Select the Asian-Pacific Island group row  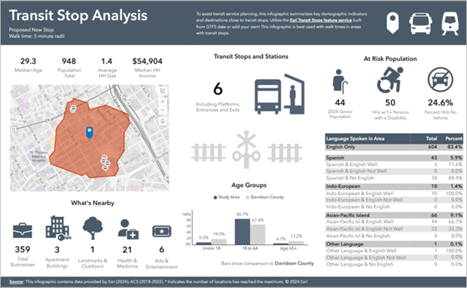click(x=394, y=215)
